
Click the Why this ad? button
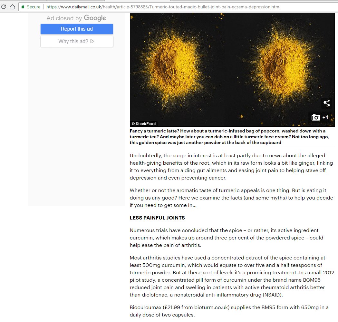(x=77, y=41)
